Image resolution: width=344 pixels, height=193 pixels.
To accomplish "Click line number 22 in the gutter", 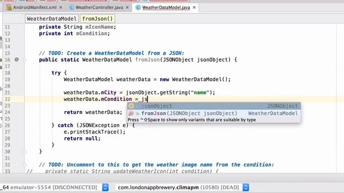I will [x=7, y=99].
